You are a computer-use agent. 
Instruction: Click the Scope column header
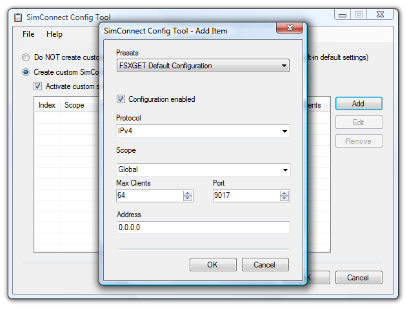pyautogui.click(x=80, y=105)
